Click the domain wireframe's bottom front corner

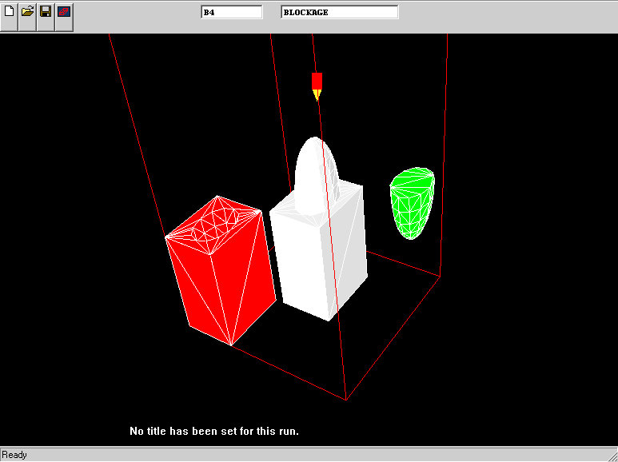[346, 400]
